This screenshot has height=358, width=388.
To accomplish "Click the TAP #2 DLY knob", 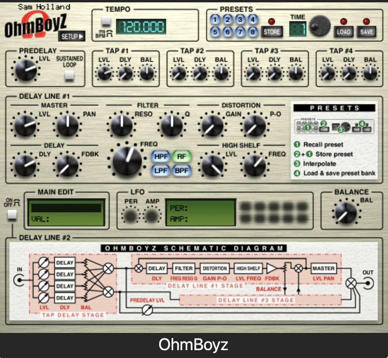I will (200, 73).
